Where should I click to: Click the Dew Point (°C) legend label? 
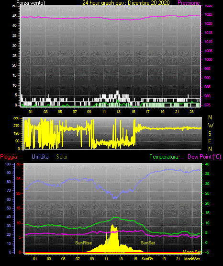click(x=204, y=157)
